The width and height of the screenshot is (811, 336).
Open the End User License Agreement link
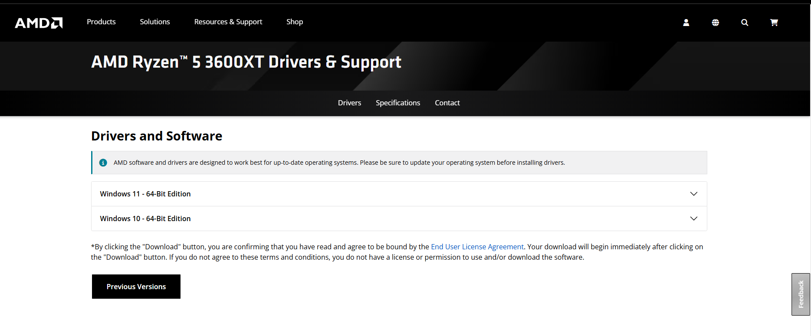pos(477,247)
